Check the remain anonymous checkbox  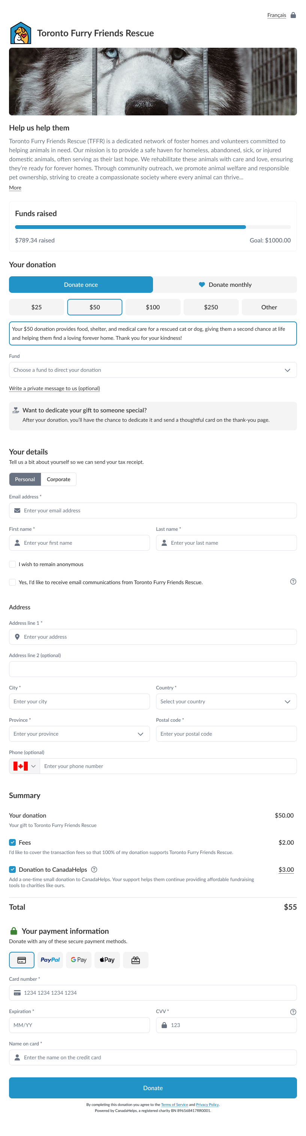pyautogui.click(x=13, y=564)
